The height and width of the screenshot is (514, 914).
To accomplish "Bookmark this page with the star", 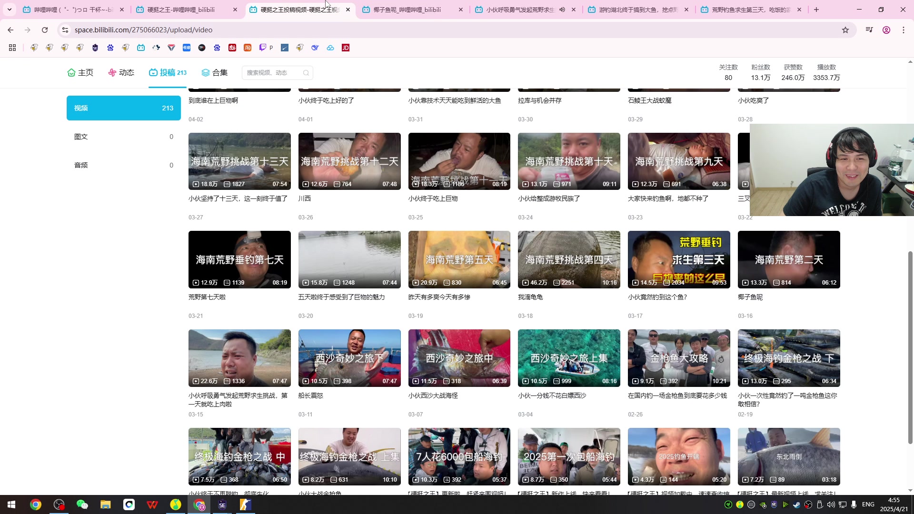I will coord(845,30).
